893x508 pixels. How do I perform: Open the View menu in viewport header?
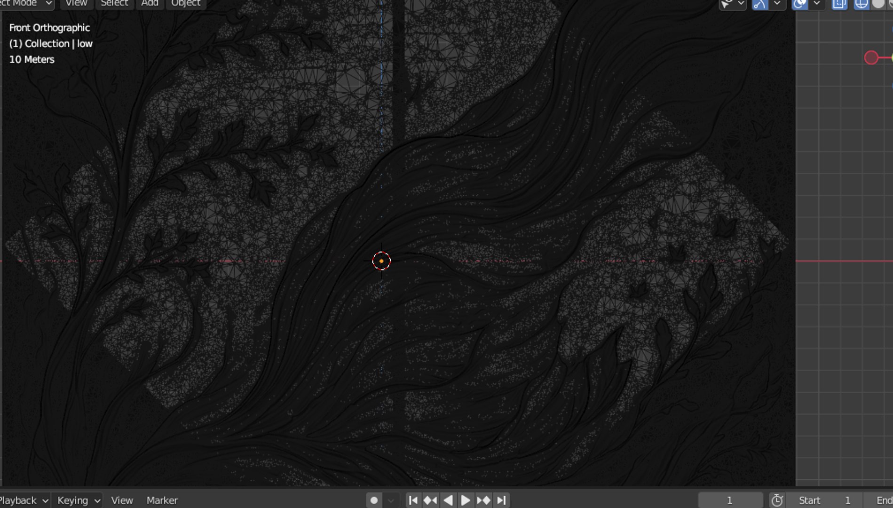(76, 3)
